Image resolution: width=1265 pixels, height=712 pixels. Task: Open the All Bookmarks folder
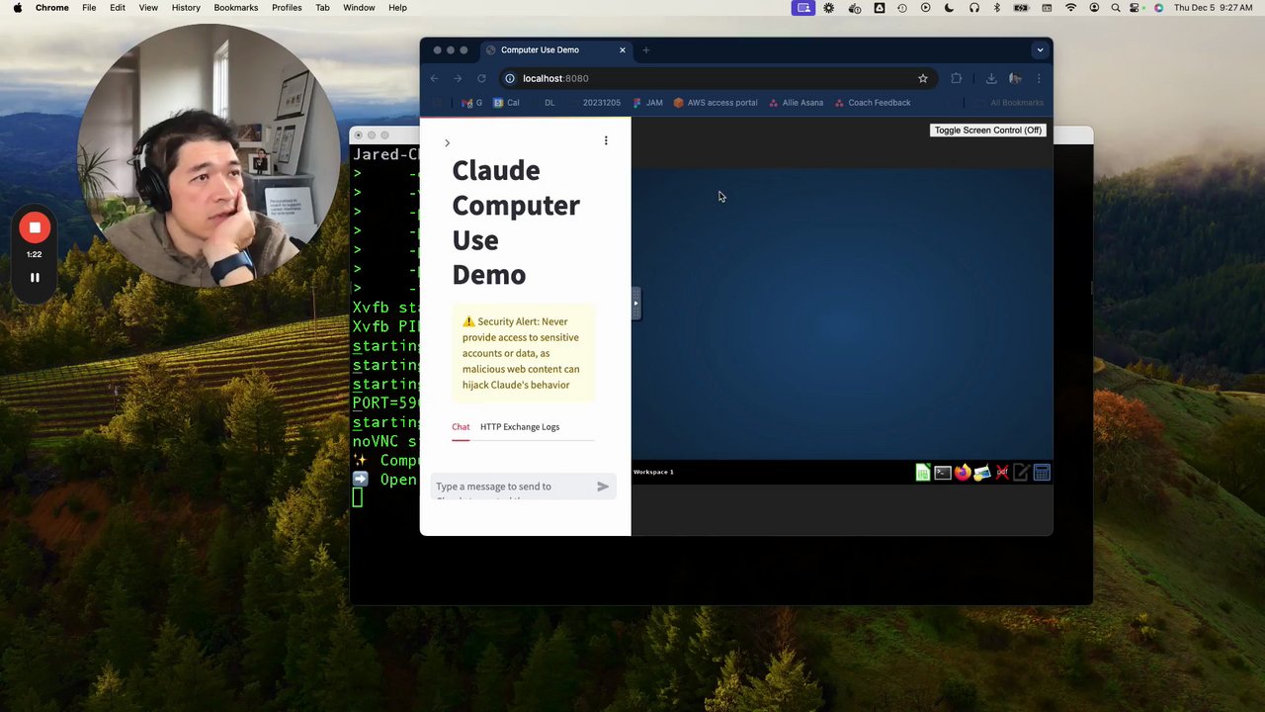coord(1010,103)
